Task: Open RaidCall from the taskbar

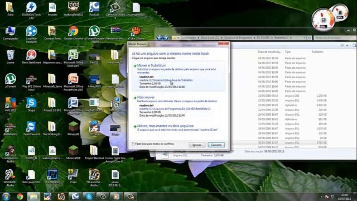Action: coord(75,197)
